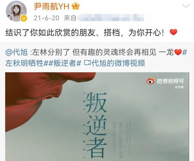This screenshot has width=194, height=161.
Task: Open the post options dropdown arrow
Action: (186, 6)
